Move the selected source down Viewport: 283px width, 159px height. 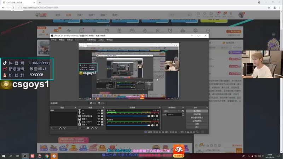click(96, 128)
